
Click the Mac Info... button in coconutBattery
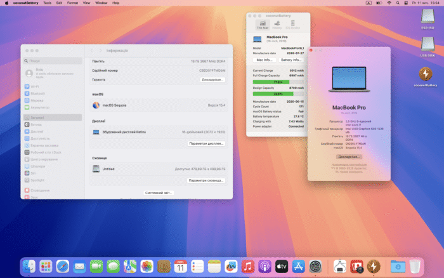264,60
